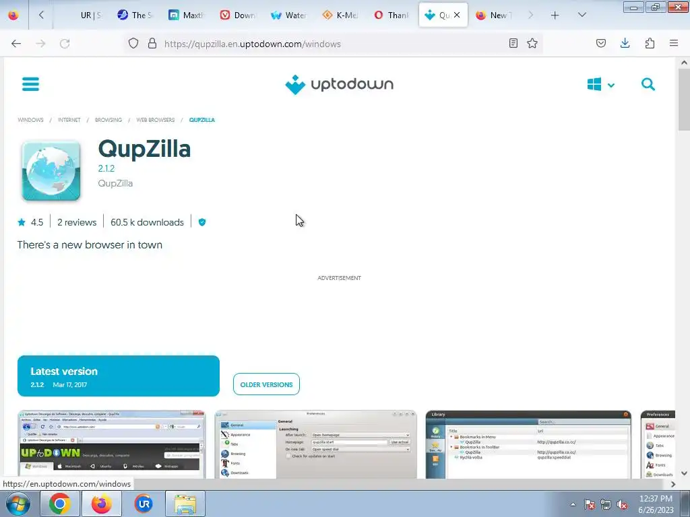Click the Latest version download button
The width and height of the screenshot is (690, 517).
pos(119,376)
